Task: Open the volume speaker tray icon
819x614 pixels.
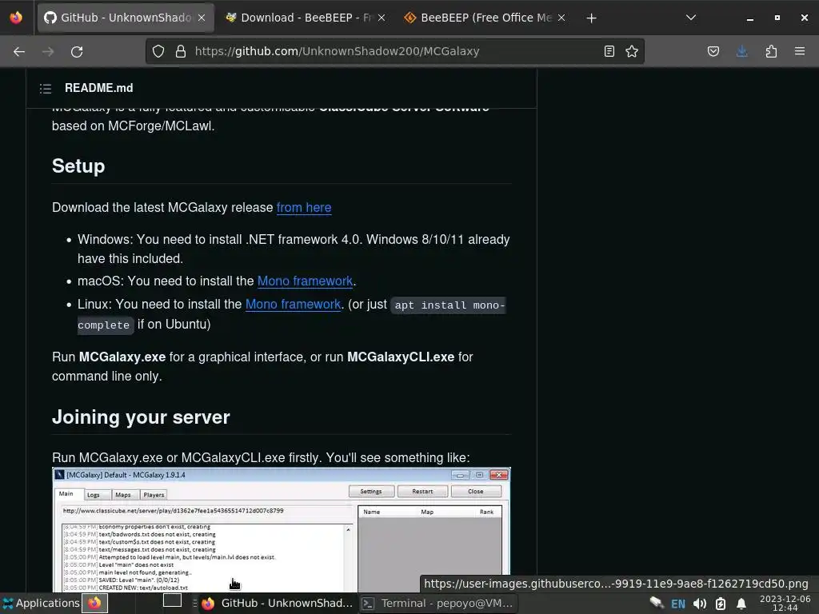Action: (x=700, y=604)
